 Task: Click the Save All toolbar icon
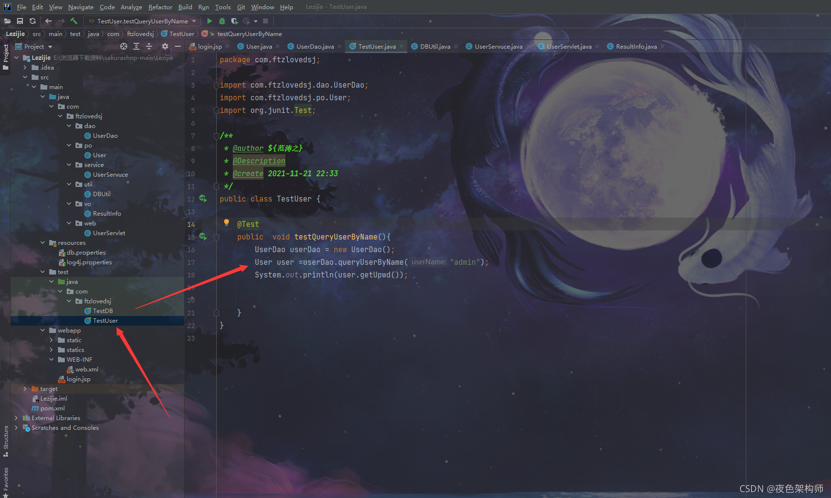click(x=20, y=21)
